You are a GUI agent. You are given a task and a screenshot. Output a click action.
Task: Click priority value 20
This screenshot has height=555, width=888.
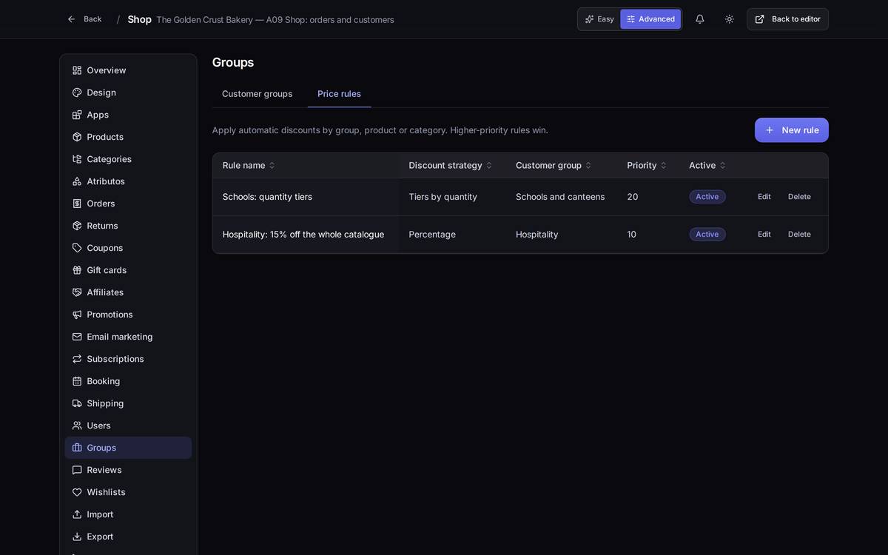633,197
